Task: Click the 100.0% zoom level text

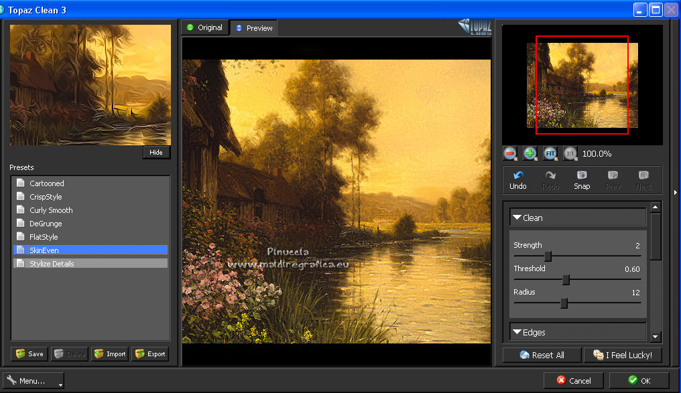Action: [x=597, y=153]
